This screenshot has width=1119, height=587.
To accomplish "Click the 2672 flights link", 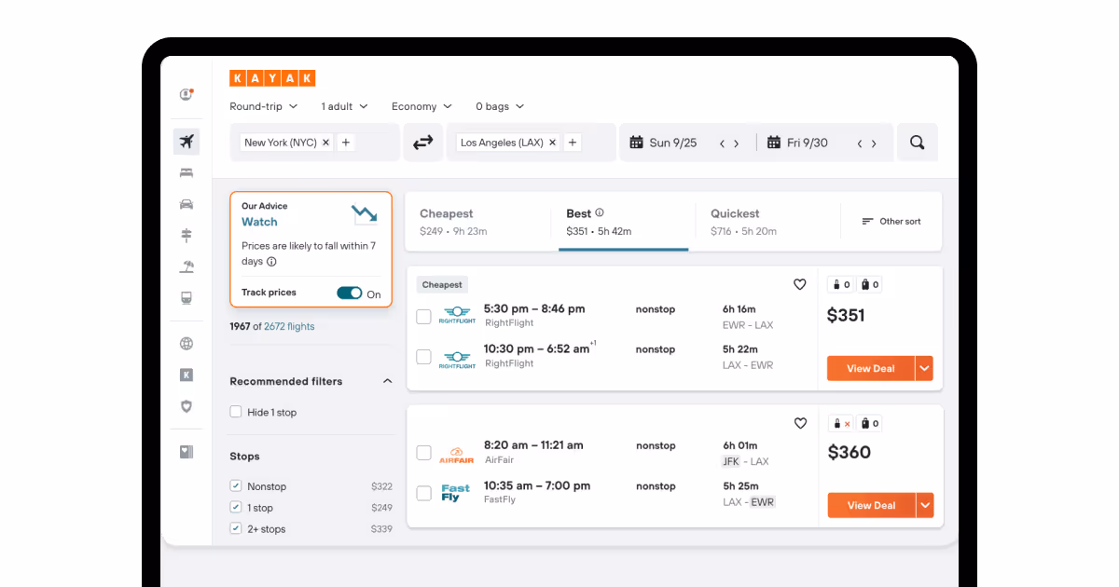I will (x=289, y=326).
